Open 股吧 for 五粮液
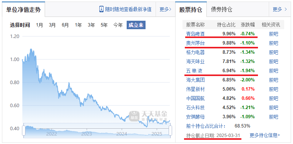The height and width of the screenshot is (144, 293). click(274, 71)
